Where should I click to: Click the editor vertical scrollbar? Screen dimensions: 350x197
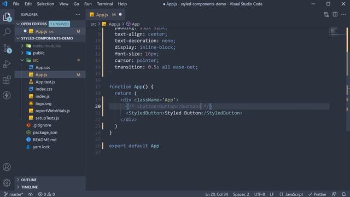(348, 79)
